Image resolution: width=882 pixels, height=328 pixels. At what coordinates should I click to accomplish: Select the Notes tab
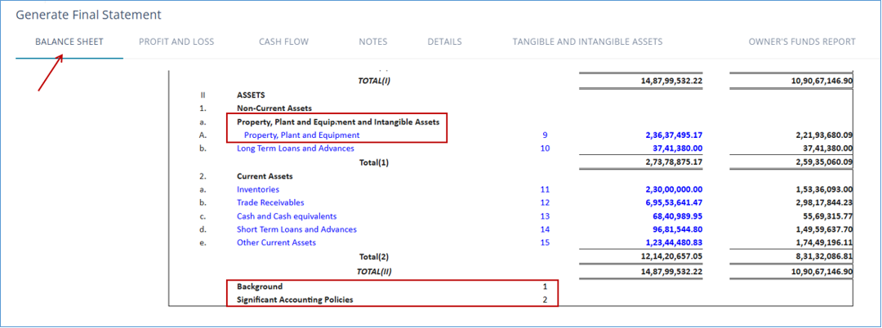(373, 42)
